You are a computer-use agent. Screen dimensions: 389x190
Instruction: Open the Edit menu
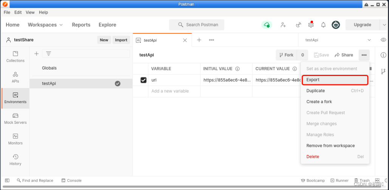point(18,12)
